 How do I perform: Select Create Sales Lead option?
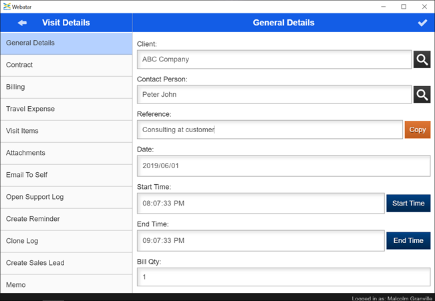tap(66, 263)
